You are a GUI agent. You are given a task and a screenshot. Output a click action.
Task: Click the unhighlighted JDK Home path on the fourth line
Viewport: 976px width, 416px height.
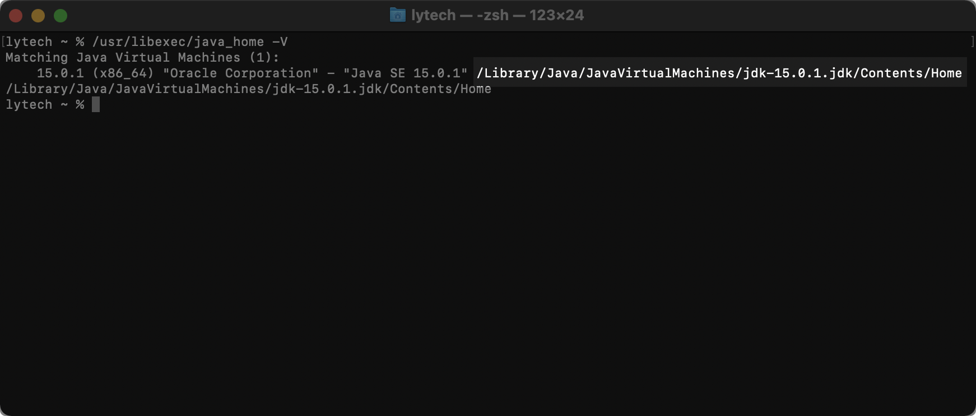pyautogui.click(x=249, y=89)
